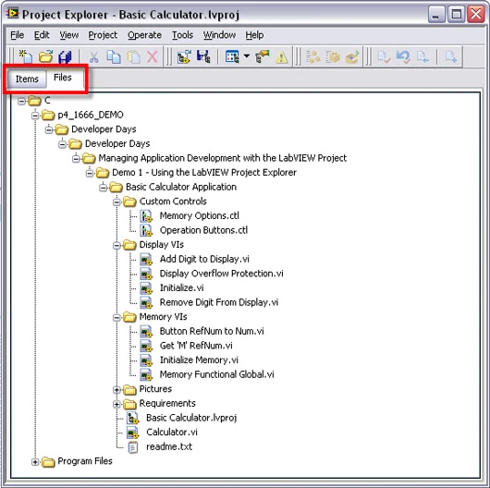The height and width of the screenshot is (488, 490).
Task: Open the Window menu
Action: (219, 35)
